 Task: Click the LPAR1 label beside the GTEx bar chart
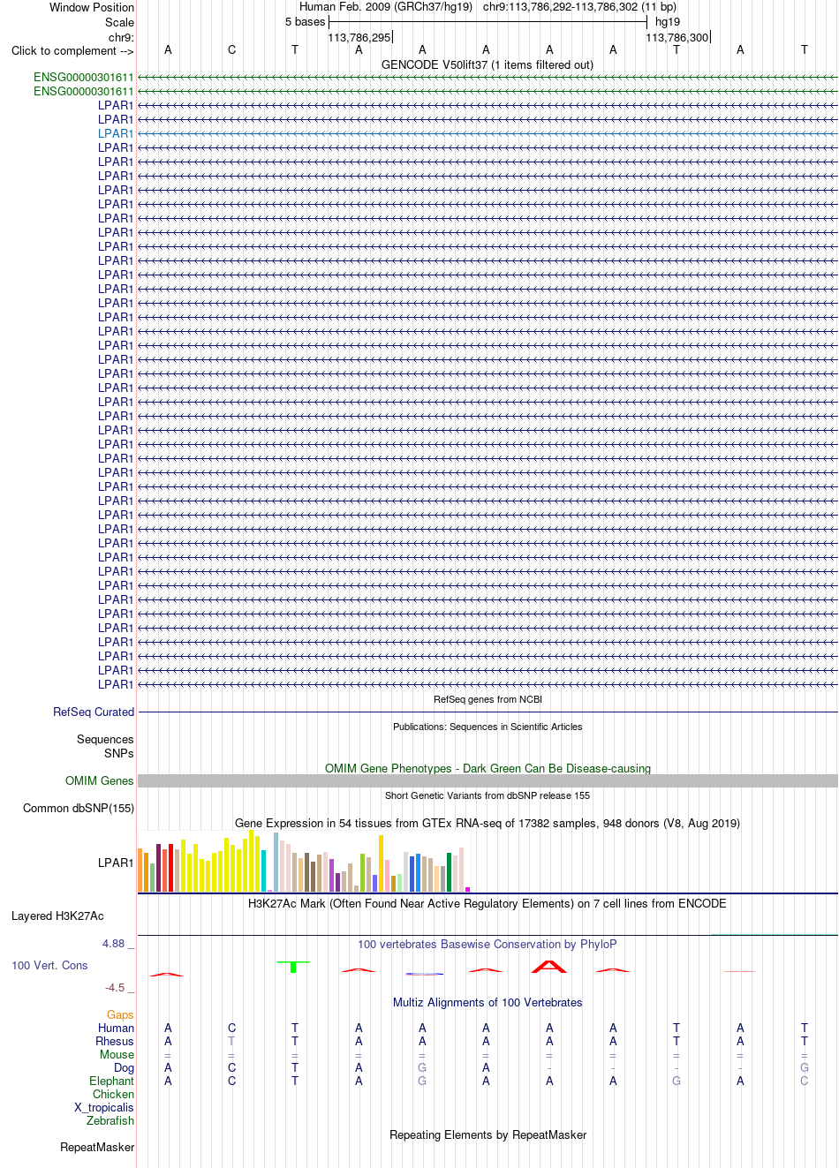click(x=116, y=863)
